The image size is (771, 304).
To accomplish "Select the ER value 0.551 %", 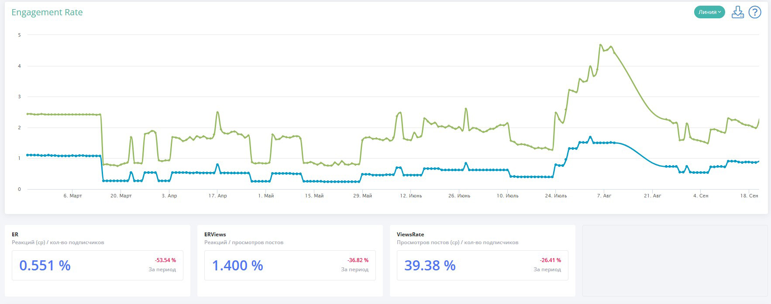I will tap(45, 266).
